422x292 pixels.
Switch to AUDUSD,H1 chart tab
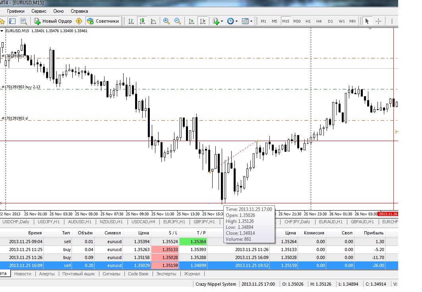[79, 222]
